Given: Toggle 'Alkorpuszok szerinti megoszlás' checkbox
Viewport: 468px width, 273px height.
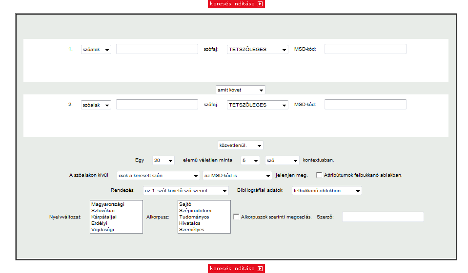Looking at the screenshot, I should point(236,217).
